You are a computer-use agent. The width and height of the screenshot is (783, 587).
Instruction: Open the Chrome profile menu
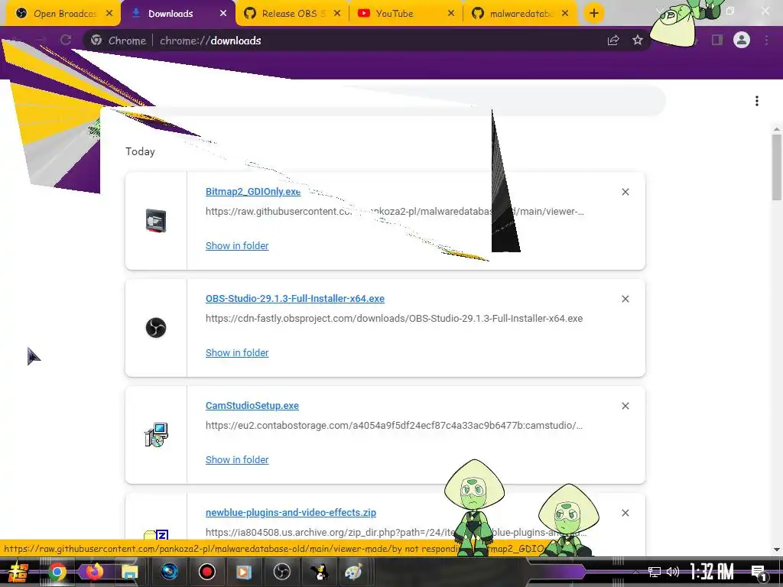pyautogui.click(x=742, y=40)
